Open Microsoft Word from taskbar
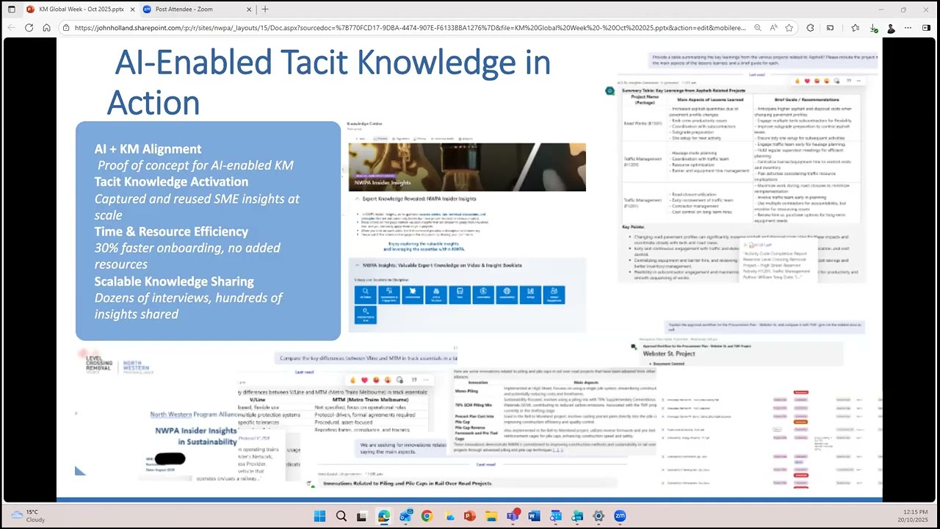This screenshot has width=940, height=529. point(534,516)
